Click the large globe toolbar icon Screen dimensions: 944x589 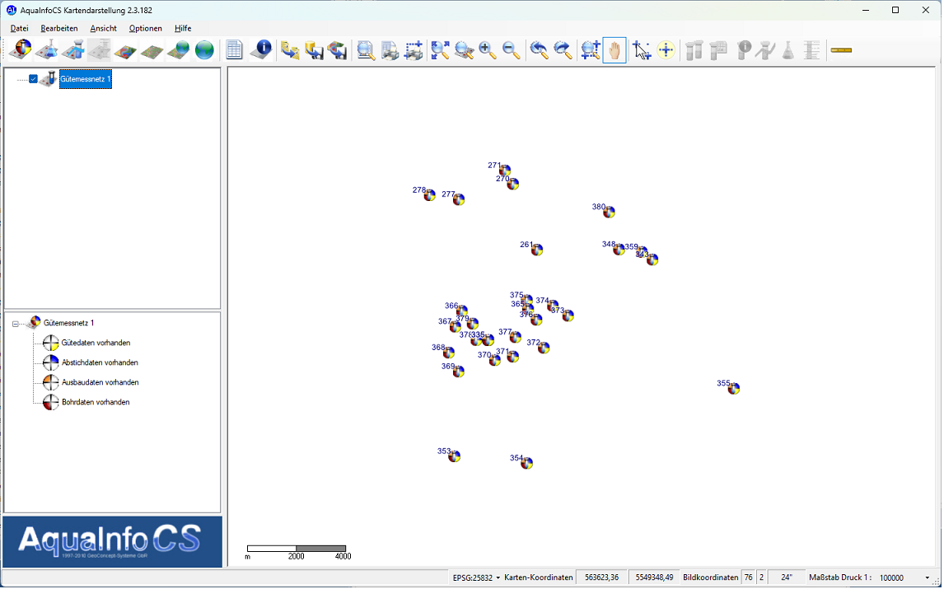point(204,50)
